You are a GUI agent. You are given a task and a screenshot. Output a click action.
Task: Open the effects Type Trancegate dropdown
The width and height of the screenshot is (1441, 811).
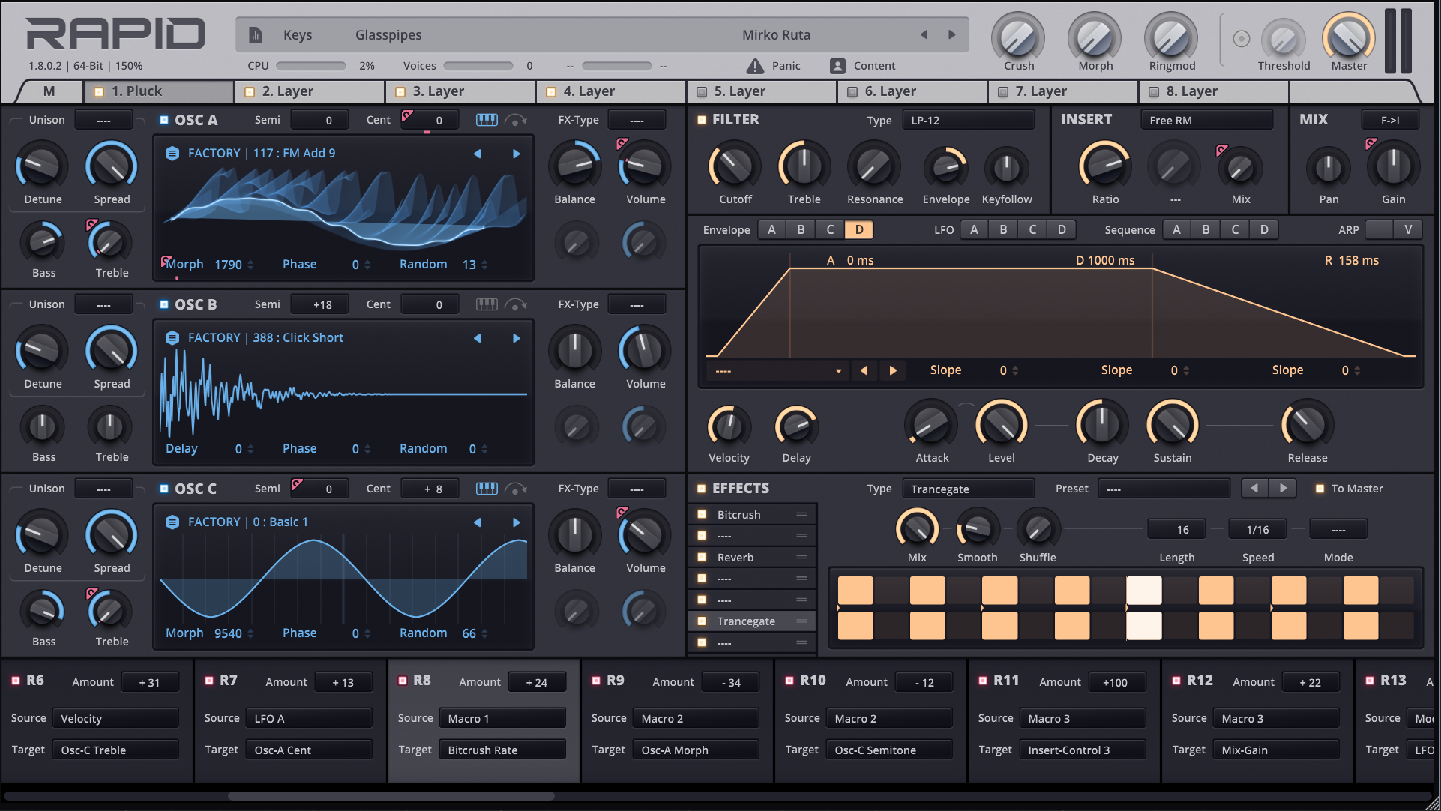pos(968,489)
